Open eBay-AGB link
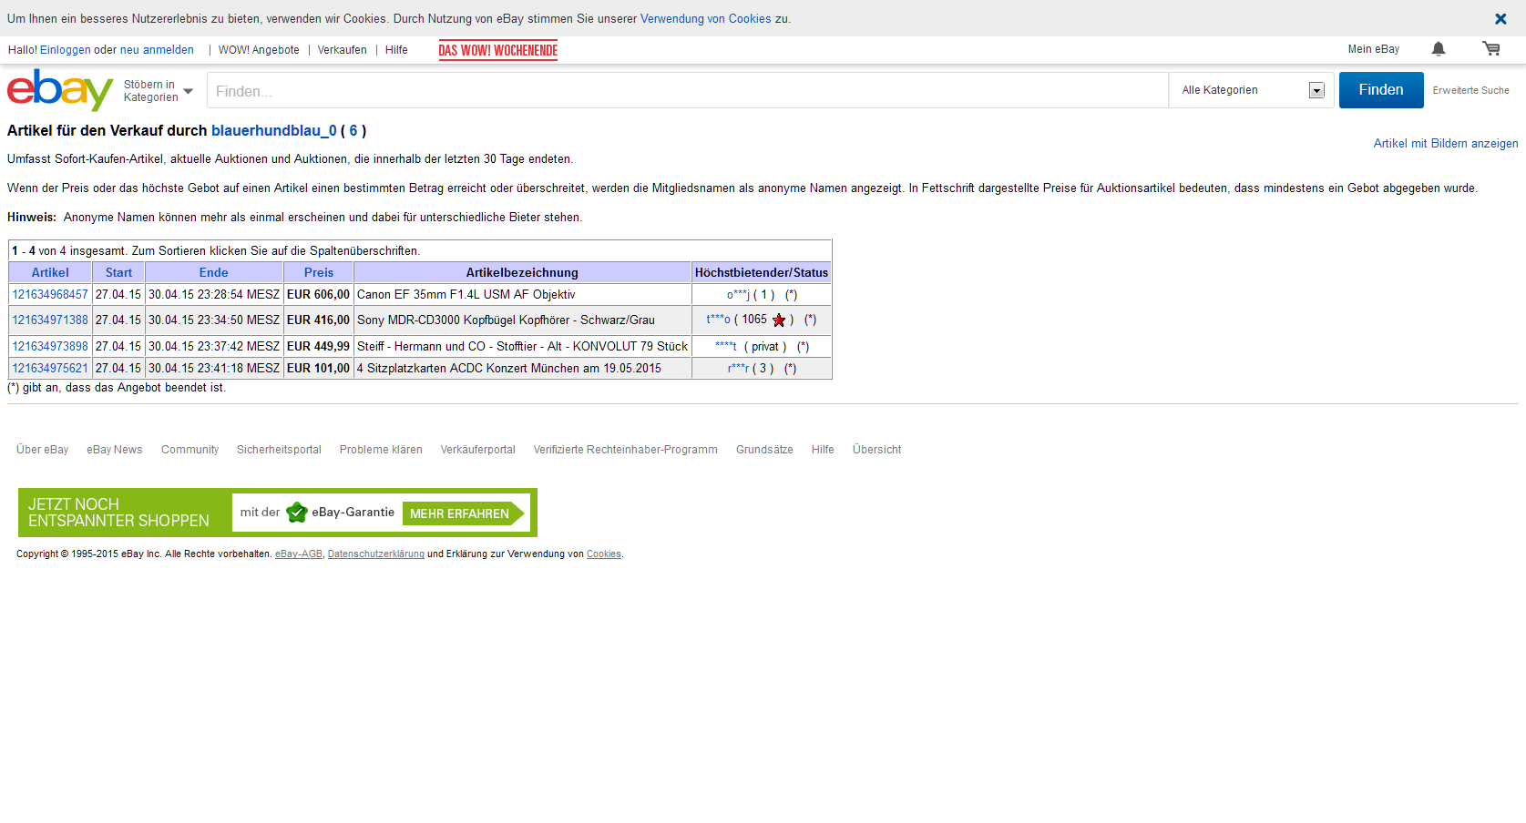The width and height of the screenshot is (1526, 823). (x=299, y=554)
